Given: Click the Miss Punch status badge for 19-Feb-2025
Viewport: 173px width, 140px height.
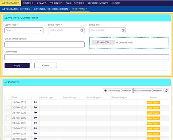Looking at the screenshot, I should [153, 102].
